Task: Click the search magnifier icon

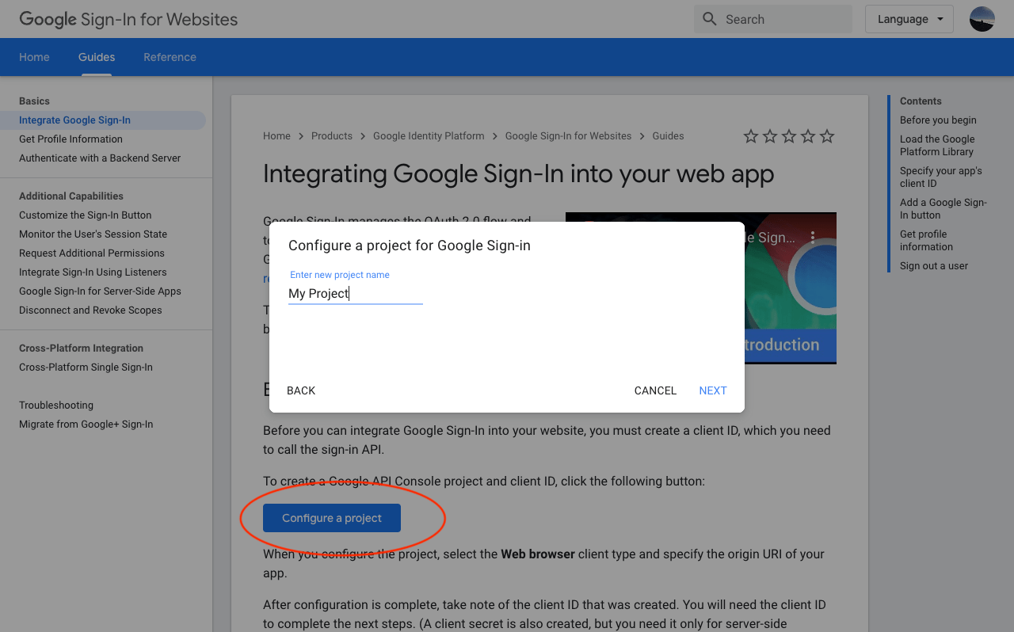Action: (710, 19)
